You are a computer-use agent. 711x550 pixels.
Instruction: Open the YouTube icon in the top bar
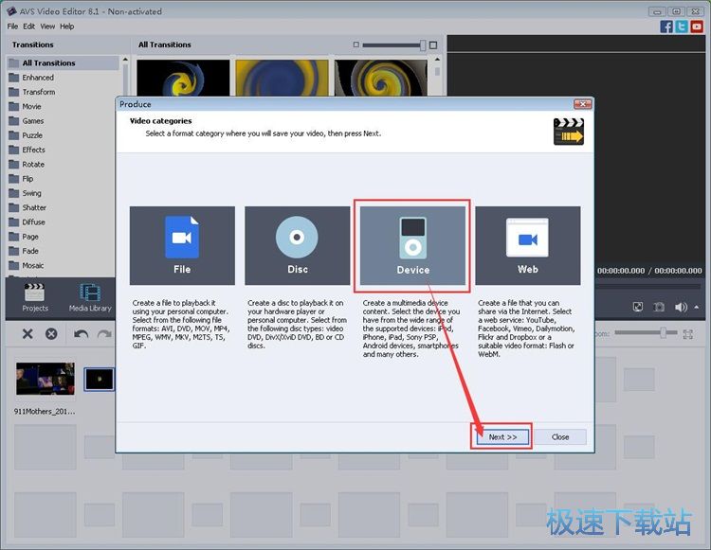coord(697,27)
